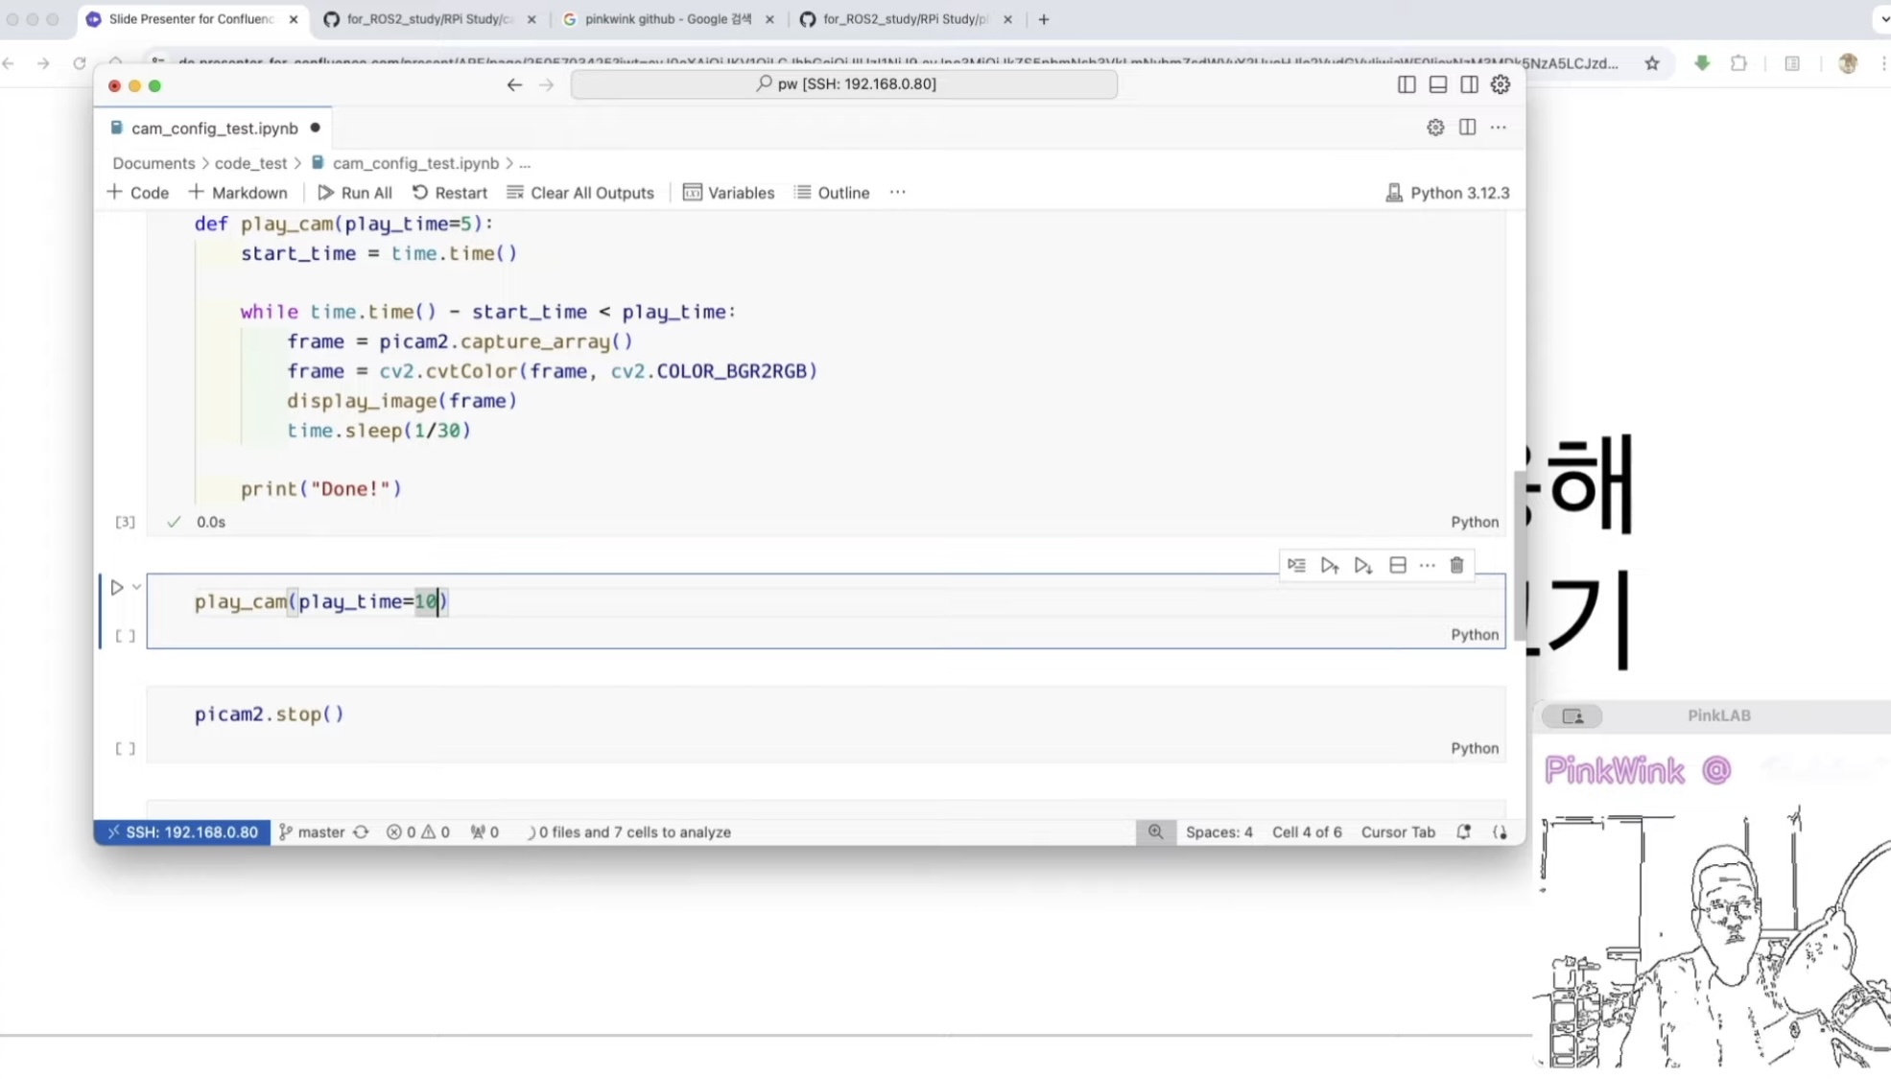Image resolution: width=1891 pixels, height=1079 pixels.
Task: Click the pw SSH command center search field
Action: click(844, 84)
